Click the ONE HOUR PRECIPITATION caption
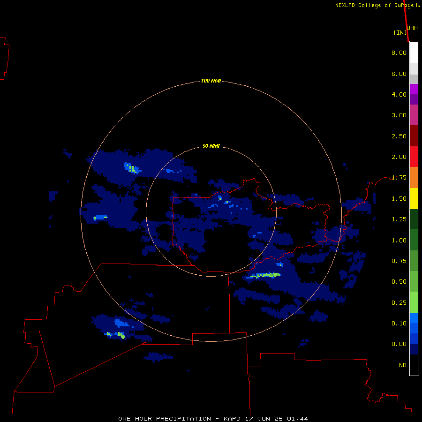The height and width of the screenshot is (422, 422). click(165, 419)
